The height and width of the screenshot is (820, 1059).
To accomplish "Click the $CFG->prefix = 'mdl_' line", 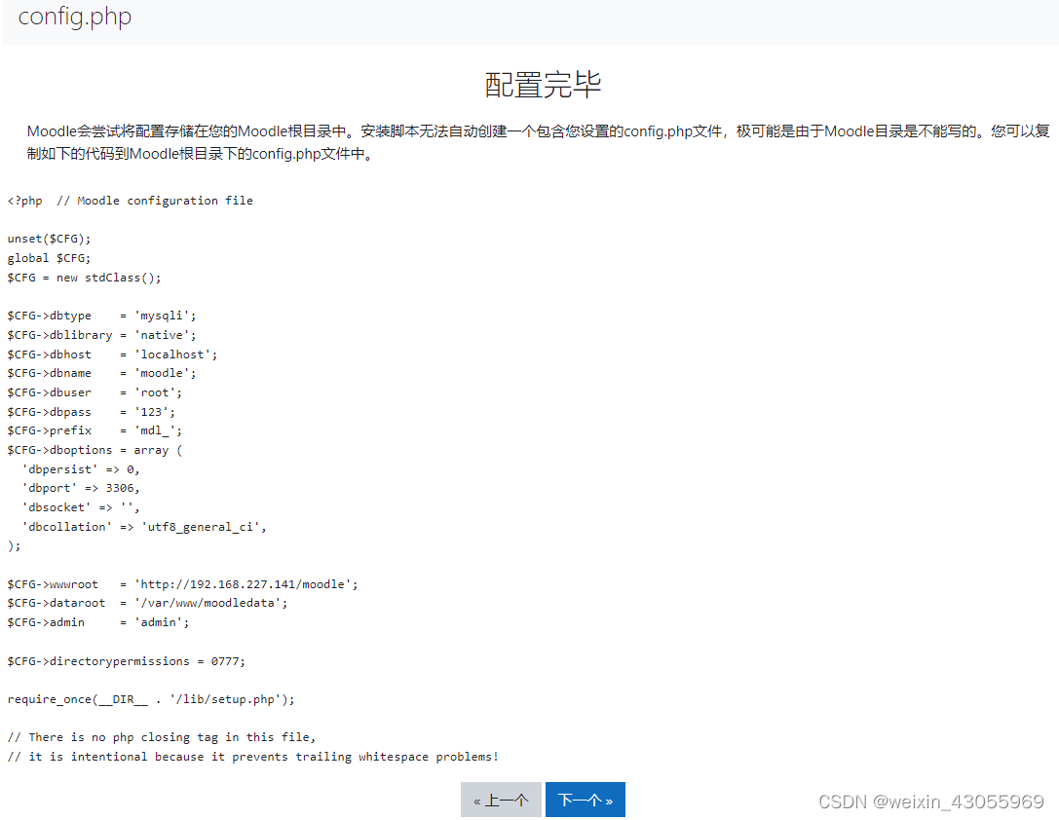I will click(95, 430).
